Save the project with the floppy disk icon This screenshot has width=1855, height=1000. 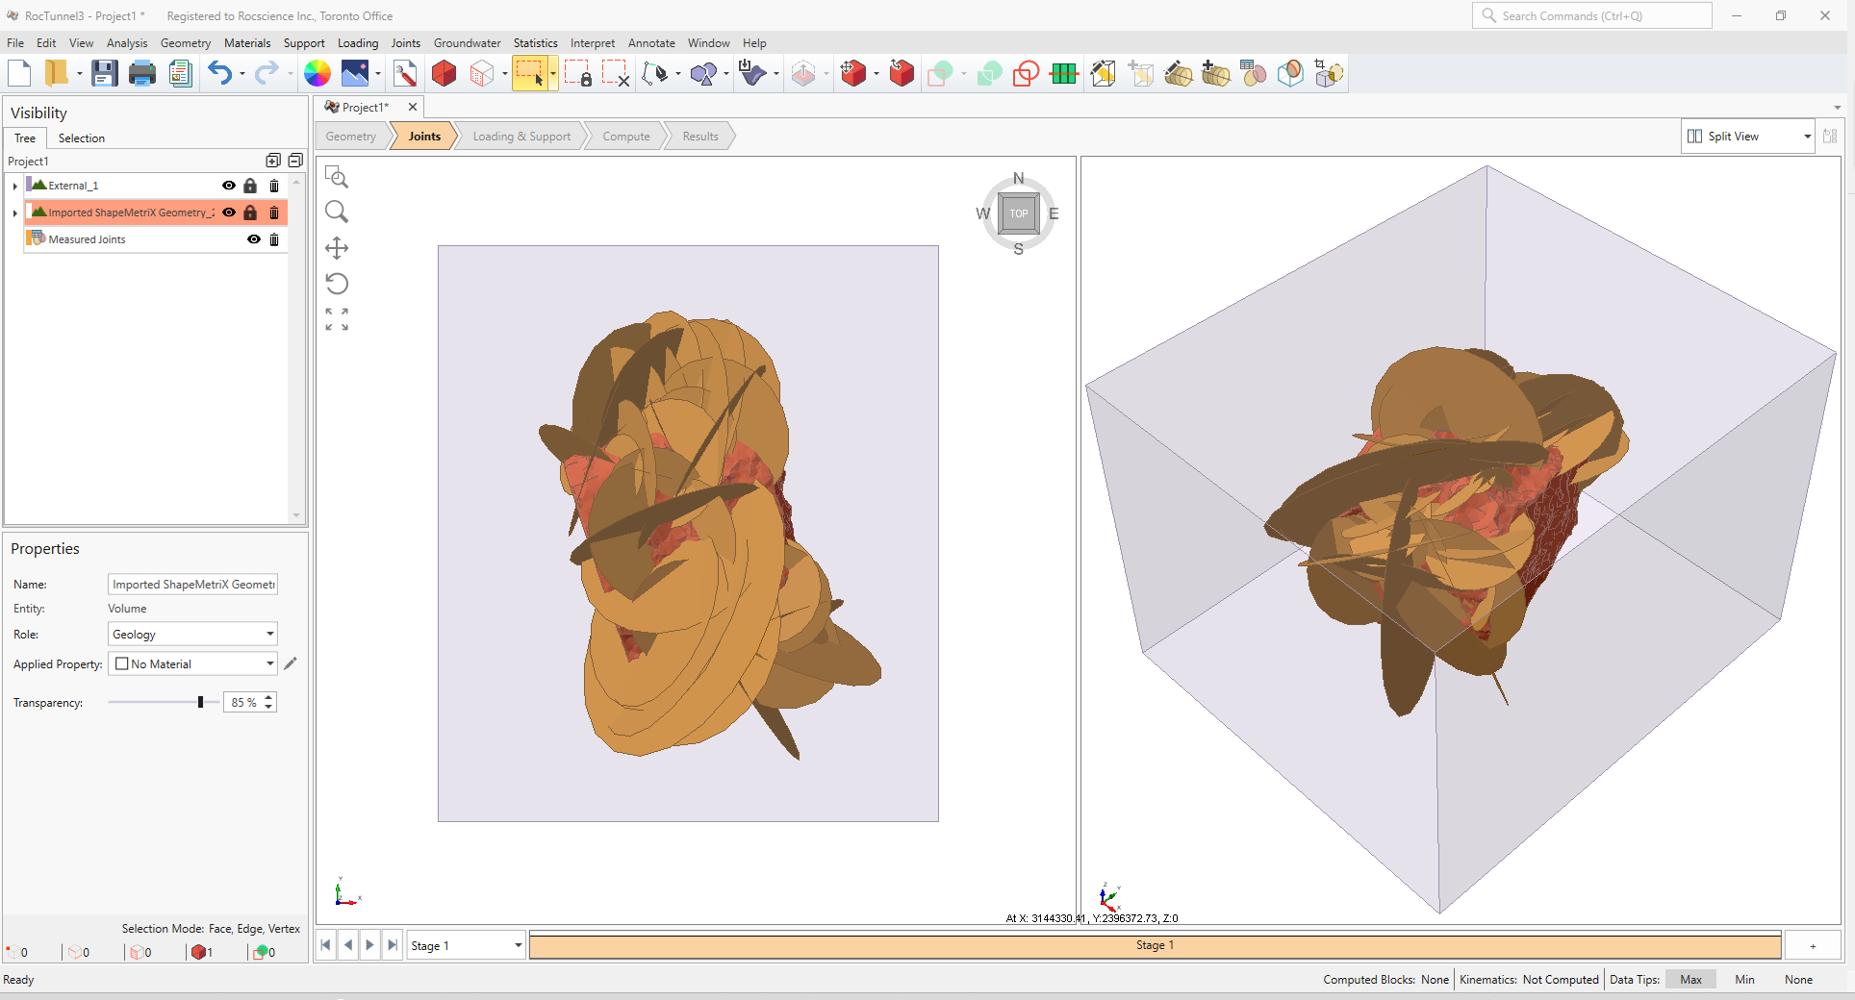pos(104,73)
